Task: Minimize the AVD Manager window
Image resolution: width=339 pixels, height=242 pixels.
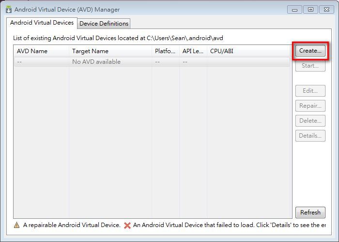Action: point(295,9)
